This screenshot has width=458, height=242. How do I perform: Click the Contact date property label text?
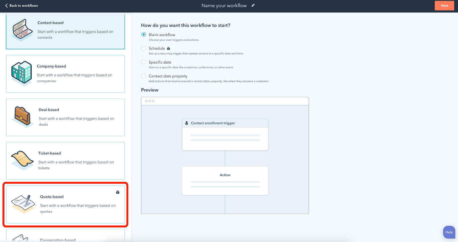coord(168,76)
